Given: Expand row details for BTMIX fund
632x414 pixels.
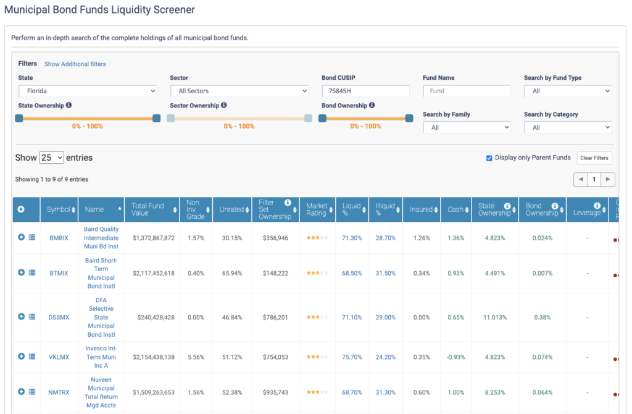Looking at the screenshot, I should (x=22, y=272).
